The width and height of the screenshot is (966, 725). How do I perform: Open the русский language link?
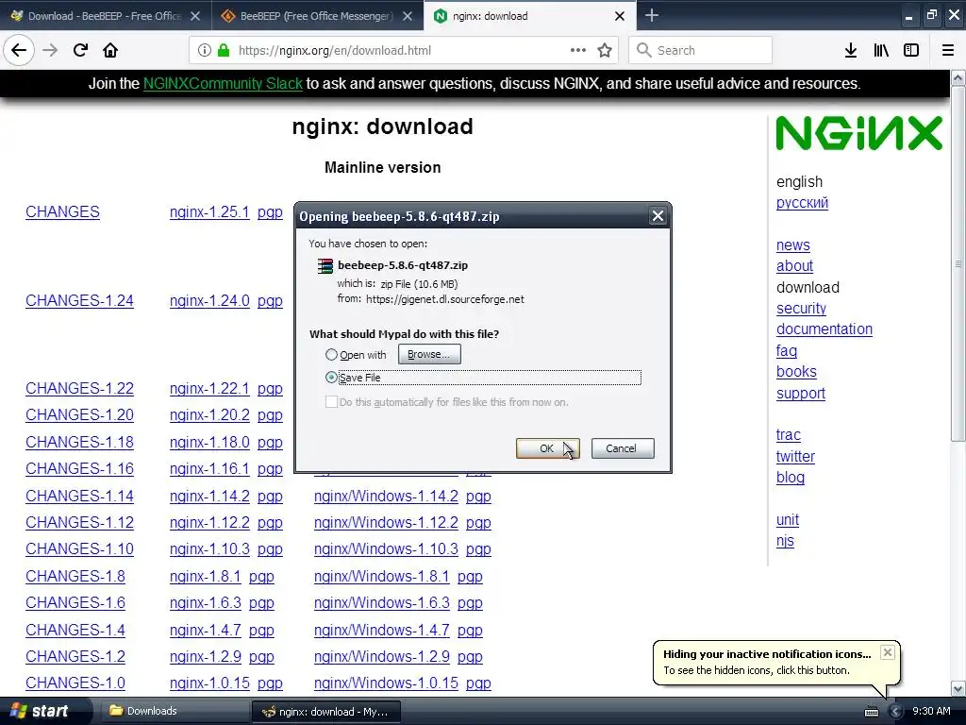click(802, 203)
